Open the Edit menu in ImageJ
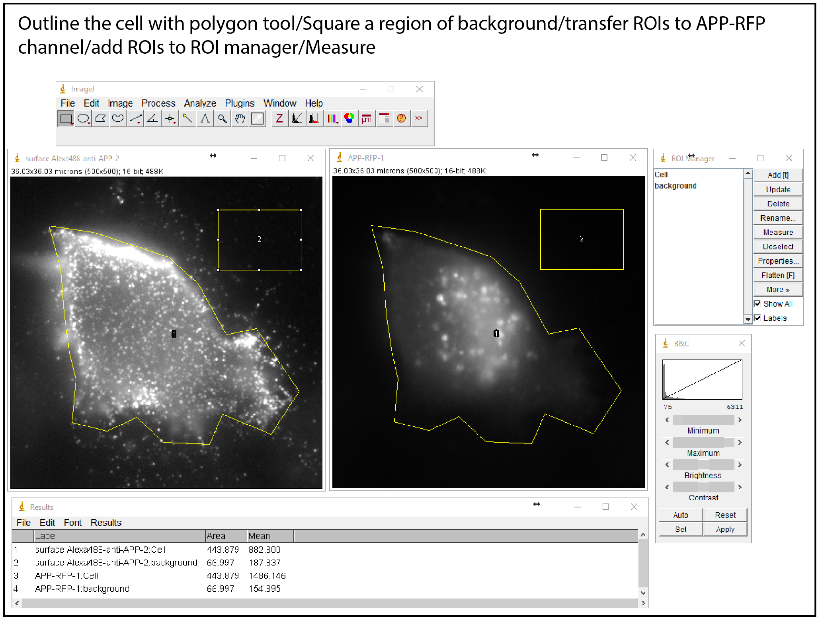The height and width of the screenshot is (620, 818). coord(91,103)
